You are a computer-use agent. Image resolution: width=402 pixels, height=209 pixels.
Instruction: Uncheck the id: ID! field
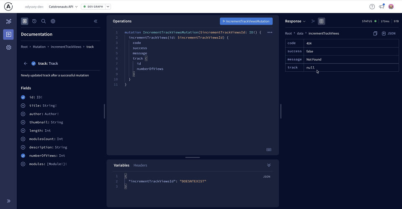coord(23,97)
